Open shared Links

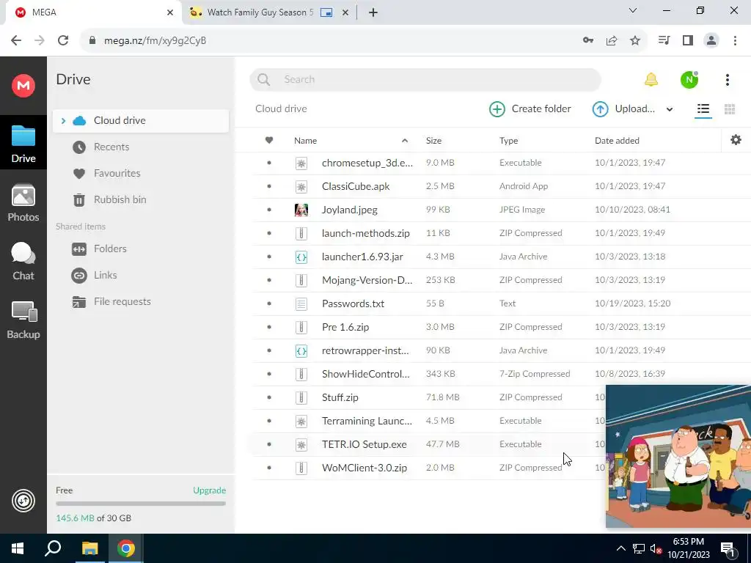[106, 276]
